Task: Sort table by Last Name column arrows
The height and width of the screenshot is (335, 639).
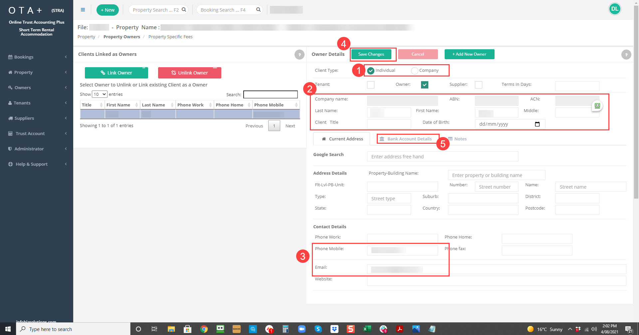Action: [172, 105]
